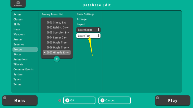The height and width of the screenshot is (108, 193).
Task: Choose troop 0005 Magic Tree
Action: click(x=56, y=43)
